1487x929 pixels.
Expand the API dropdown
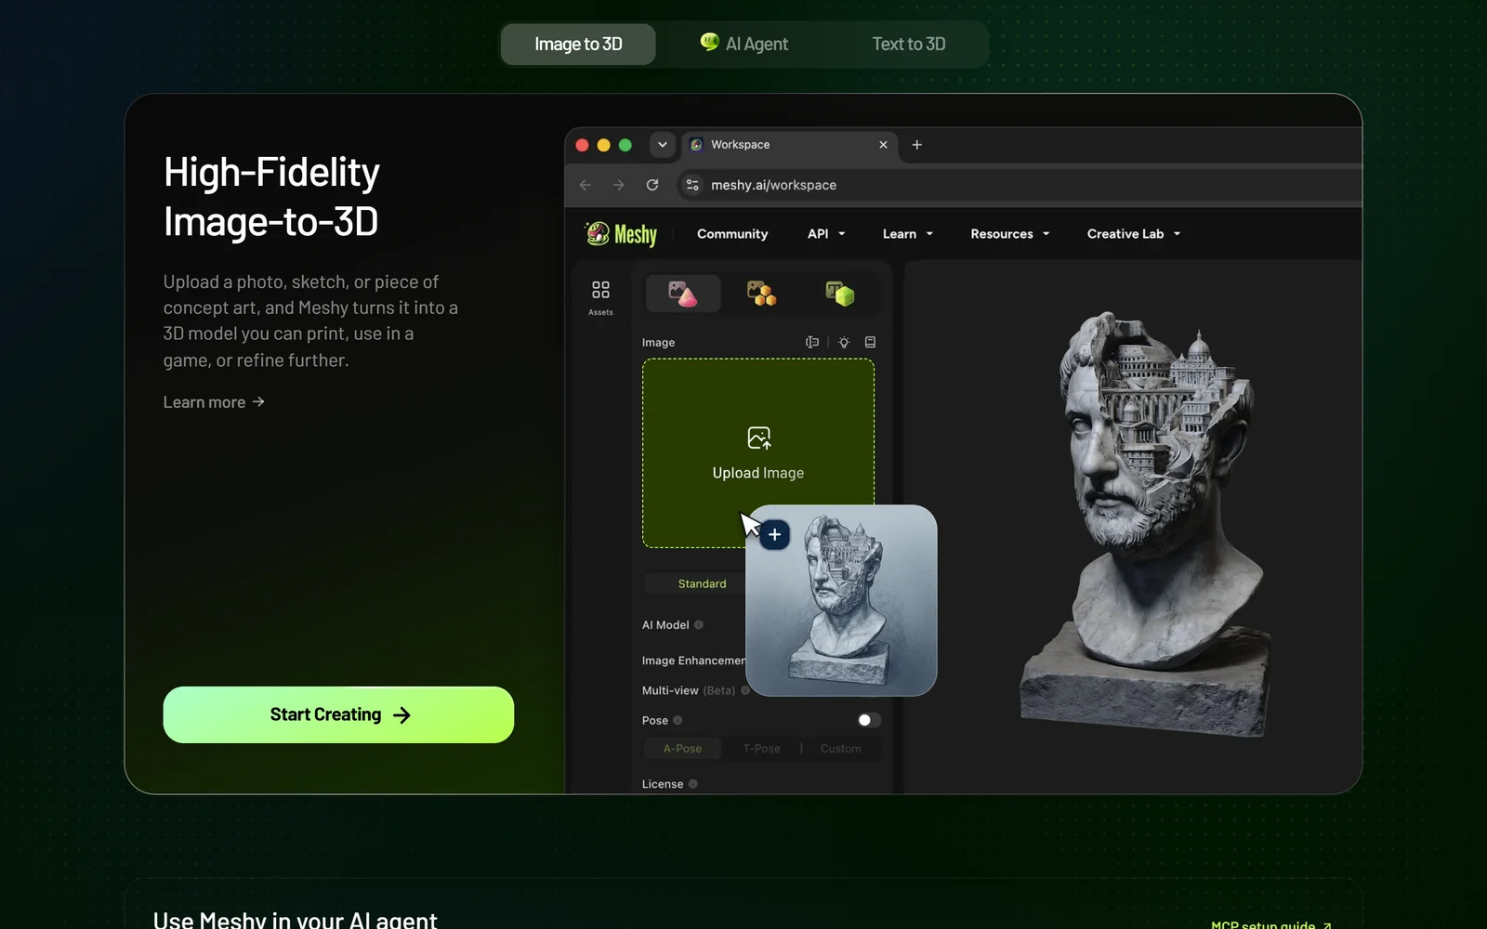[826, 234]
